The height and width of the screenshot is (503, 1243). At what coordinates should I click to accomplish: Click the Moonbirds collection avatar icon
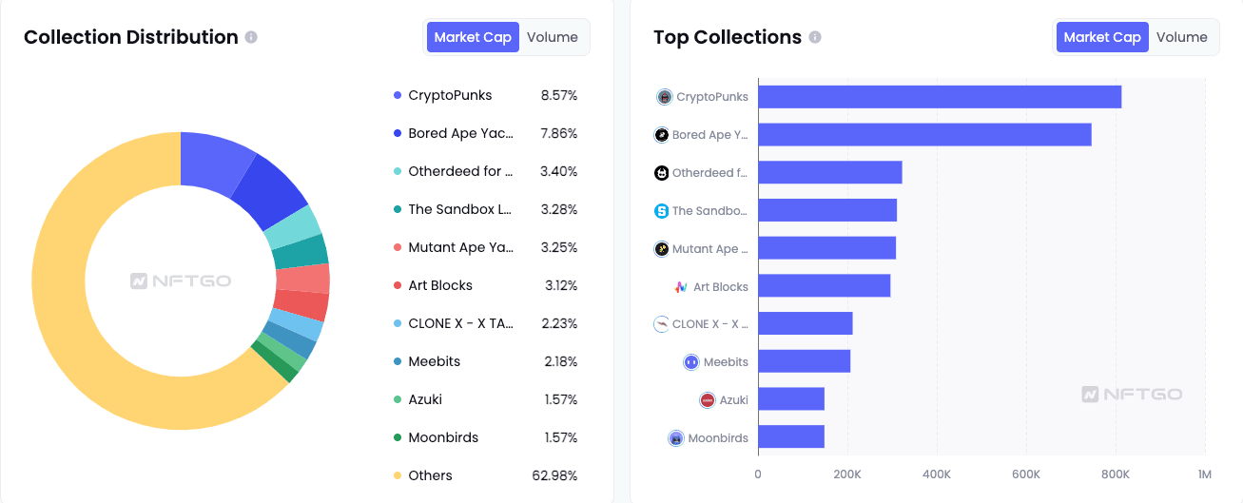pos(675,438)
